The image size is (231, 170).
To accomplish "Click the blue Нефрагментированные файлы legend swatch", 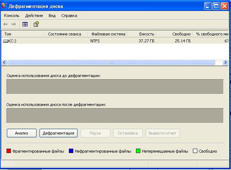I will point(71,151).
